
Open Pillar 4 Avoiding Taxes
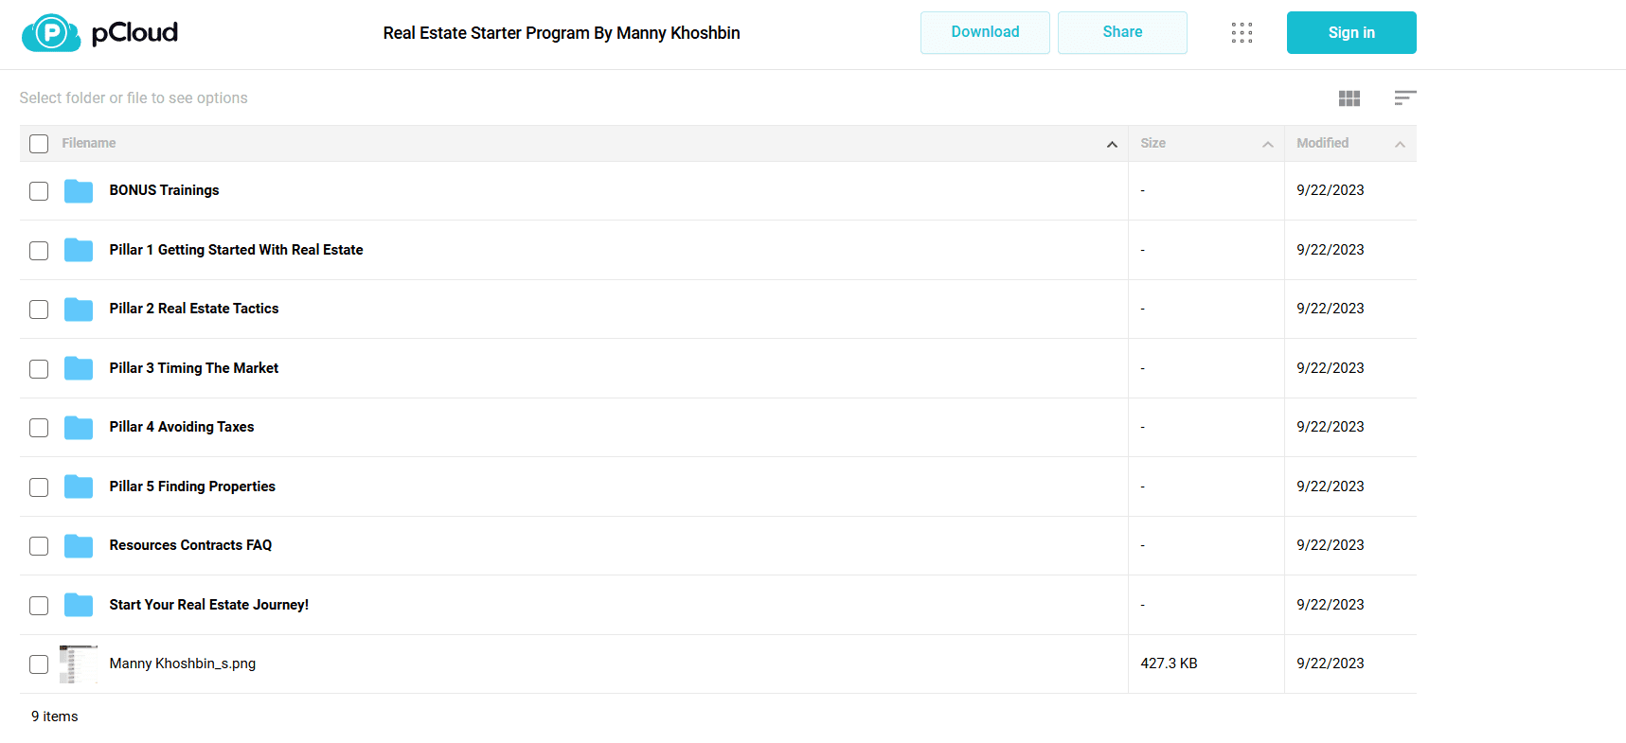click(181, 427)
